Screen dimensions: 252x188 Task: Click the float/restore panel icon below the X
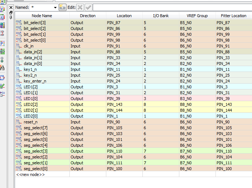tap(11, 12)
